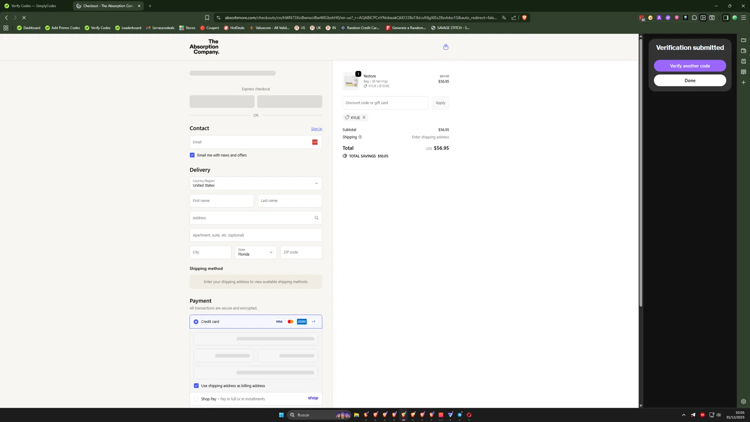
Task: Open the Leaderboard bookmark
Action: [128, 28]
